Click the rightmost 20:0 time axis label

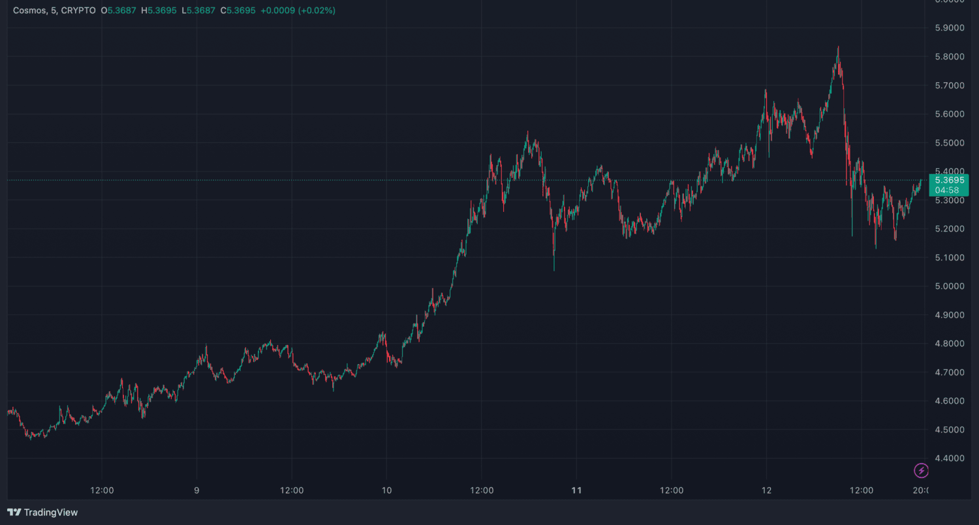[920, 490]
